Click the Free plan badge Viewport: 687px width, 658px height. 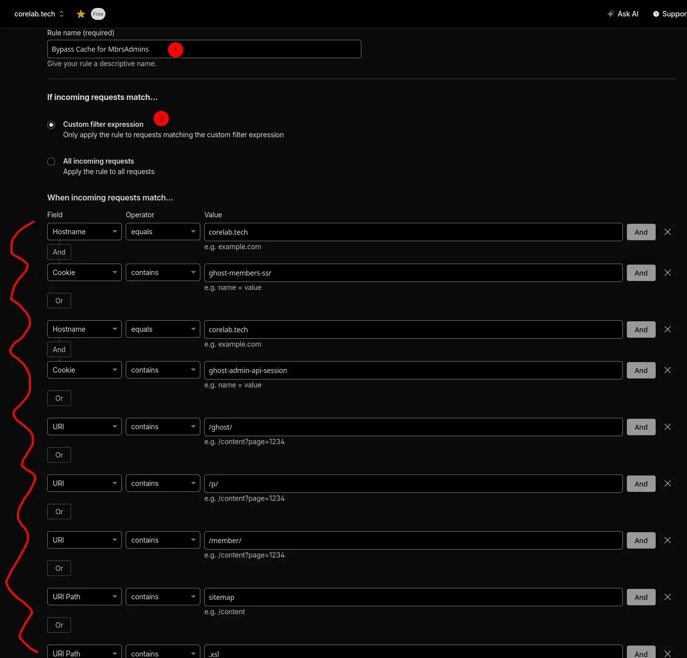point(98,14)
